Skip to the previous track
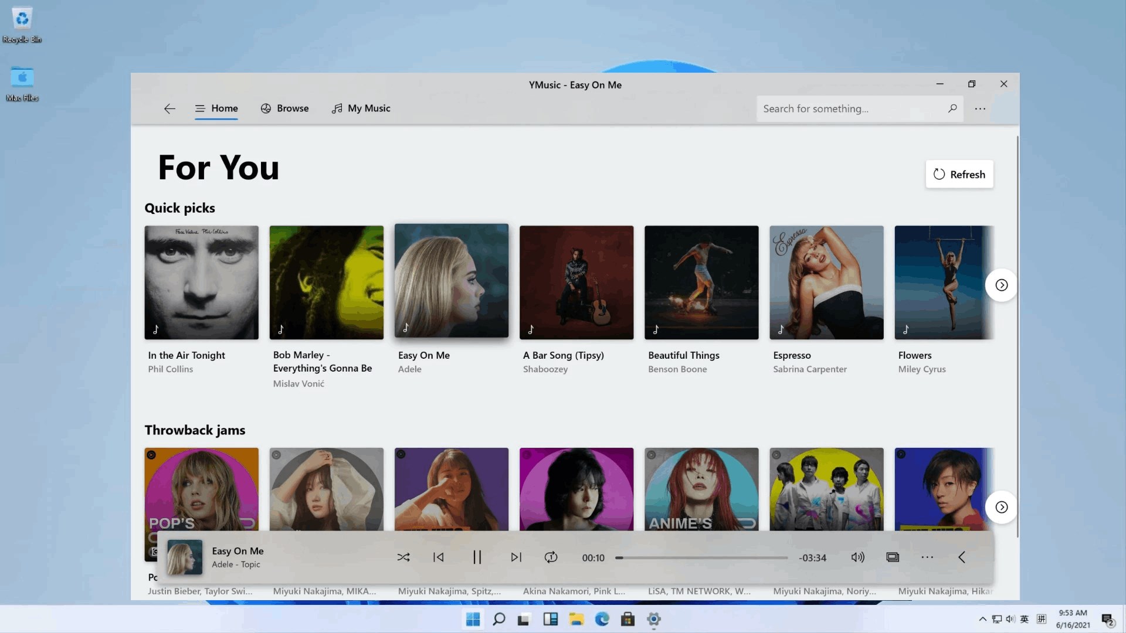The image size is (1126, 633). pyautogui.click(x=438, y=557)
